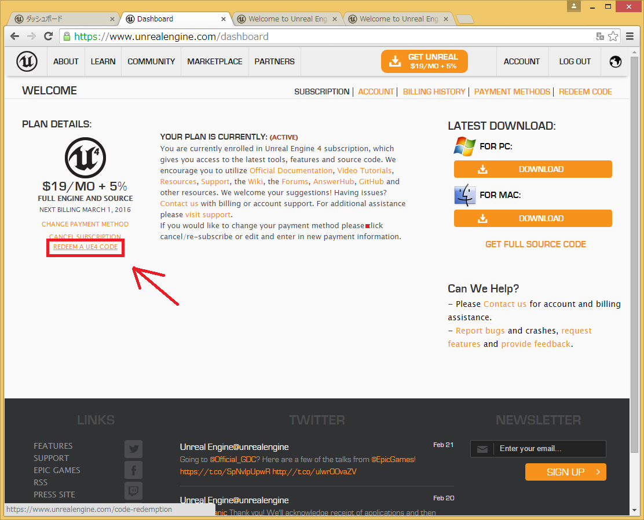Click the translate page icon in address bar
The height and width of the screenshot is (520, 644).
(x=599, y=36)
